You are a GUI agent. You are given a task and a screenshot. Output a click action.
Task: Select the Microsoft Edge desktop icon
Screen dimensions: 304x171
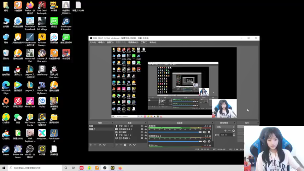(x=6, y=88)
